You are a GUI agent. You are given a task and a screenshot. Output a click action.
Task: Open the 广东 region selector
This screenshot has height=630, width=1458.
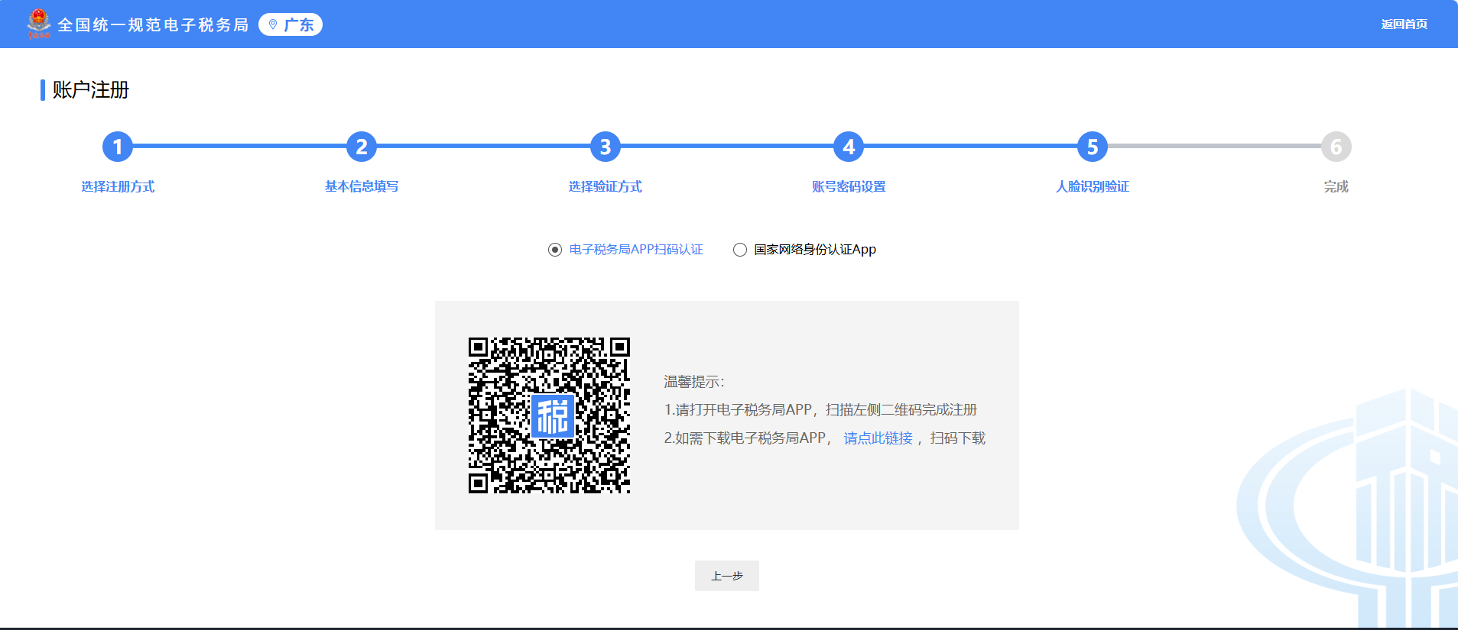coord(291,24)
